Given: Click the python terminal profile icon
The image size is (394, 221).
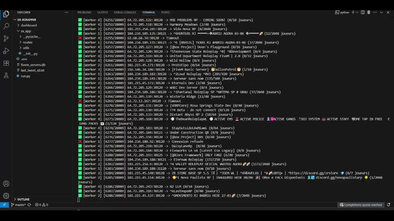Looking at the screenshot, I should [337, 12].
